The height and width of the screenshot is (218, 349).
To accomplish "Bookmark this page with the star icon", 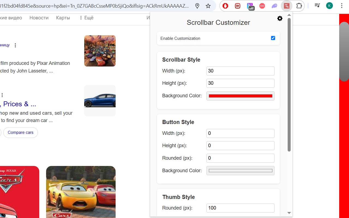I will 208,6.
